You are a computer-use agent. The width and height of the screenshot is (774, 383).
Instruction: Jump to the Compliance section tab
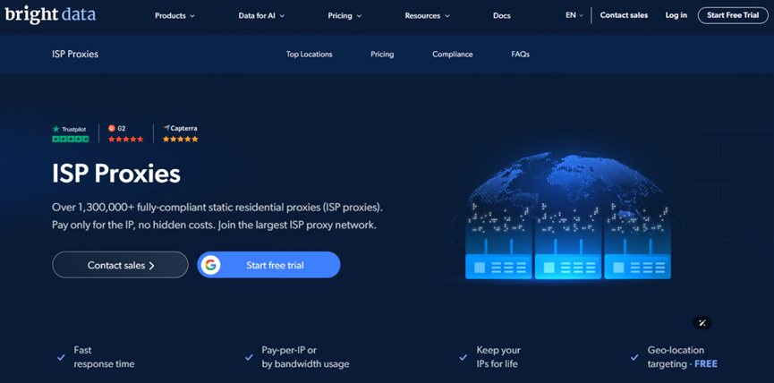pos(452,55)
